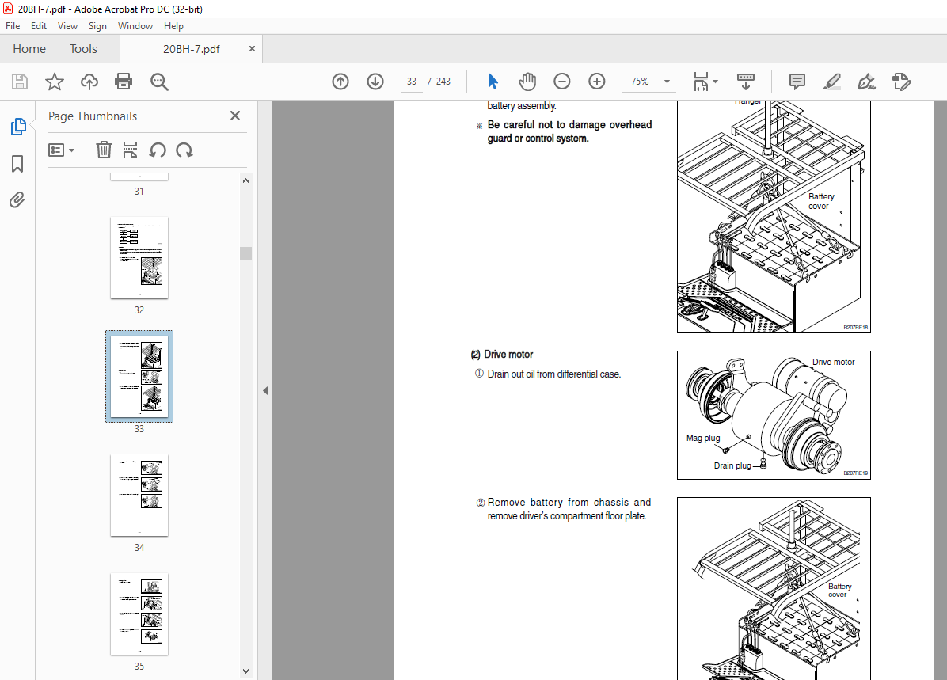This screenshot has width=947, height=680.
Task: Go to next page arrow button
Action: pyautogui.click(x=375, y=82)
